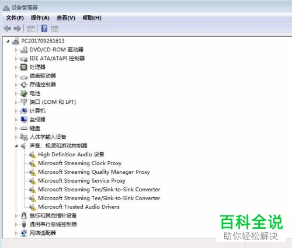The height and width of the screenshot is (248, 292).
Task: Expand the 监视器 category
Action: point(16,120)
